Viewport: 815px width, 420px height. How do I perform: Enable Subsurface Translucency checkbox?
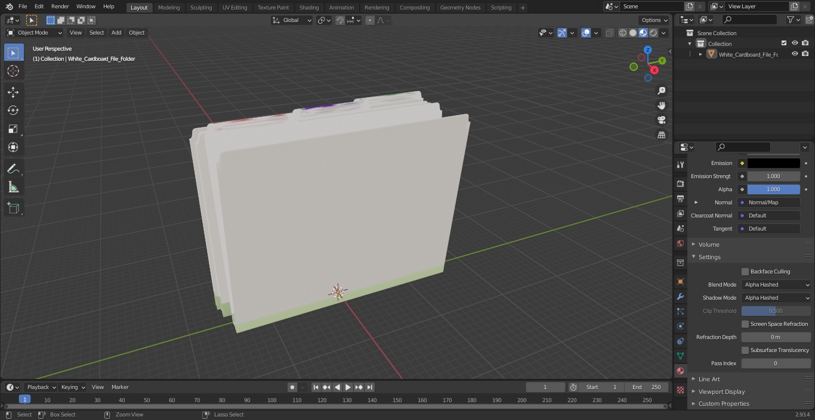coord(745,350)
